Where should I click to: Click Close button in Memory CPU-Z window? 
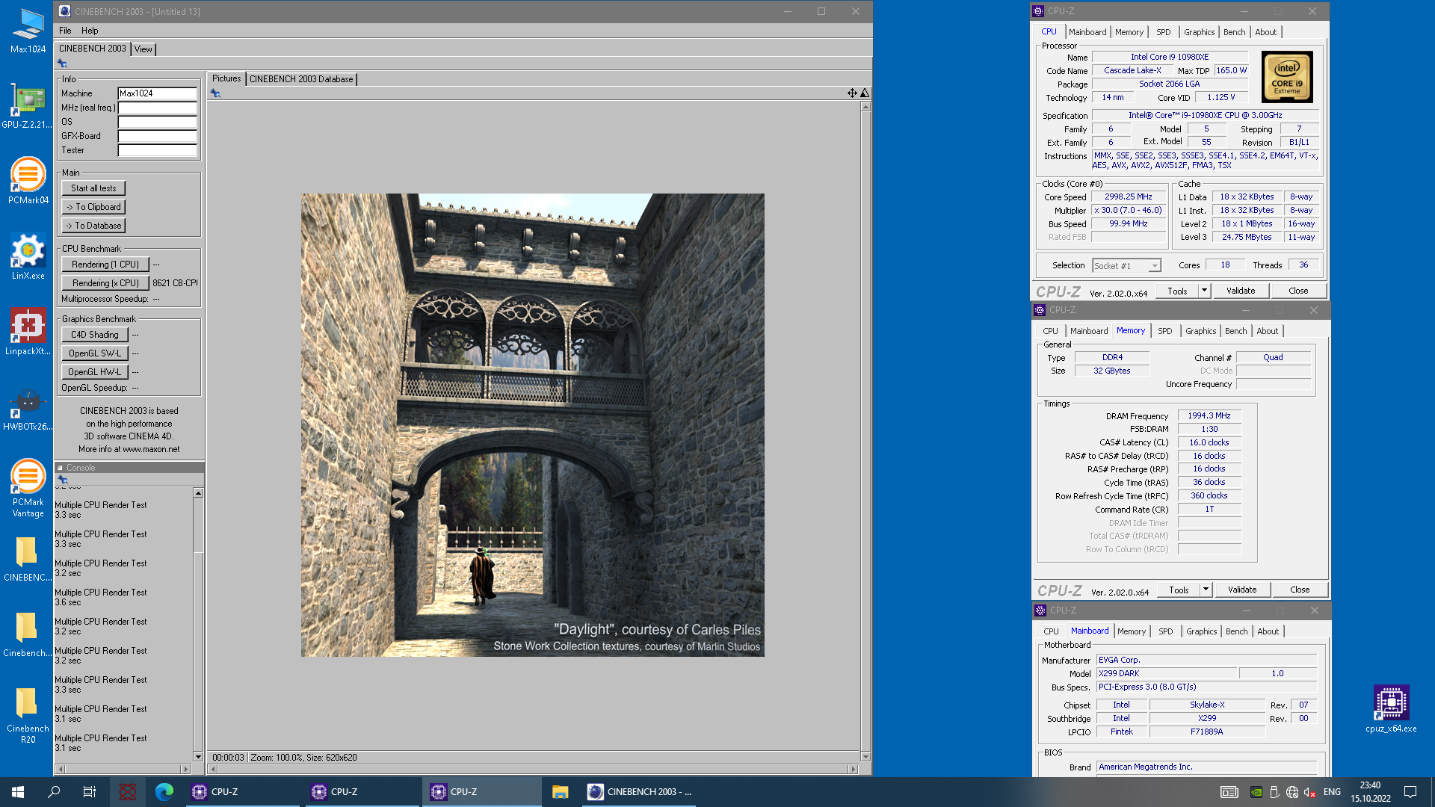[x=1300, y=590]
